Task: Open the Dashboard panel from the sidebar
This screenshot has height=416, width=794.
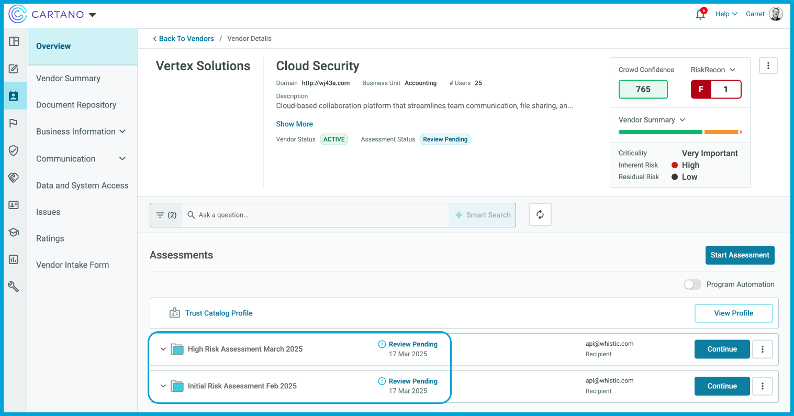Action: (x=14, y=41)
